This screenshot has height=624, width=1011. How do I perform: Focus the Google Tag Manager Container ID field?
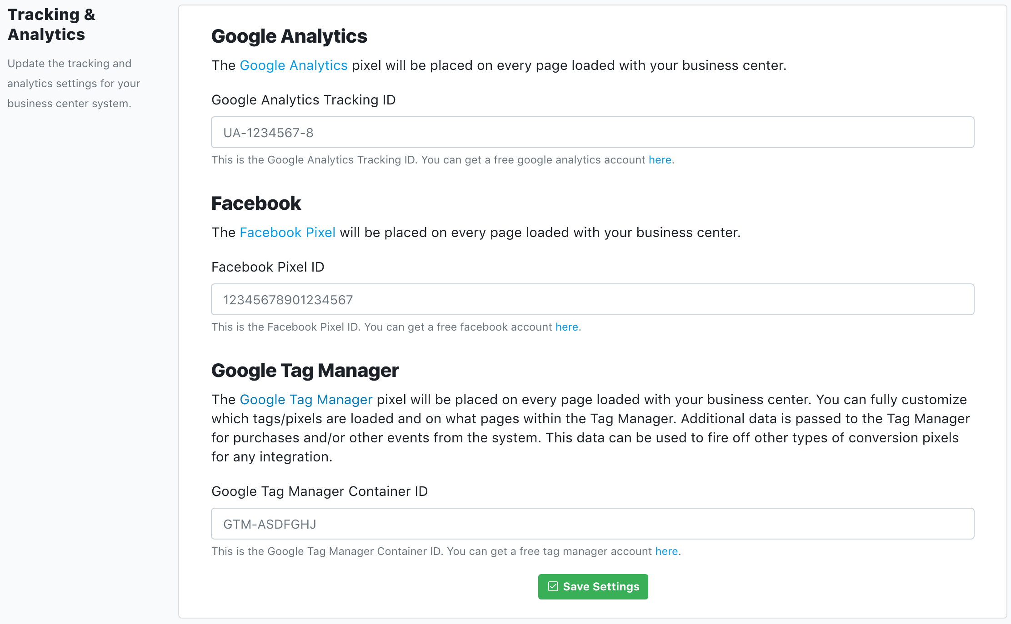tap(592, 524)
